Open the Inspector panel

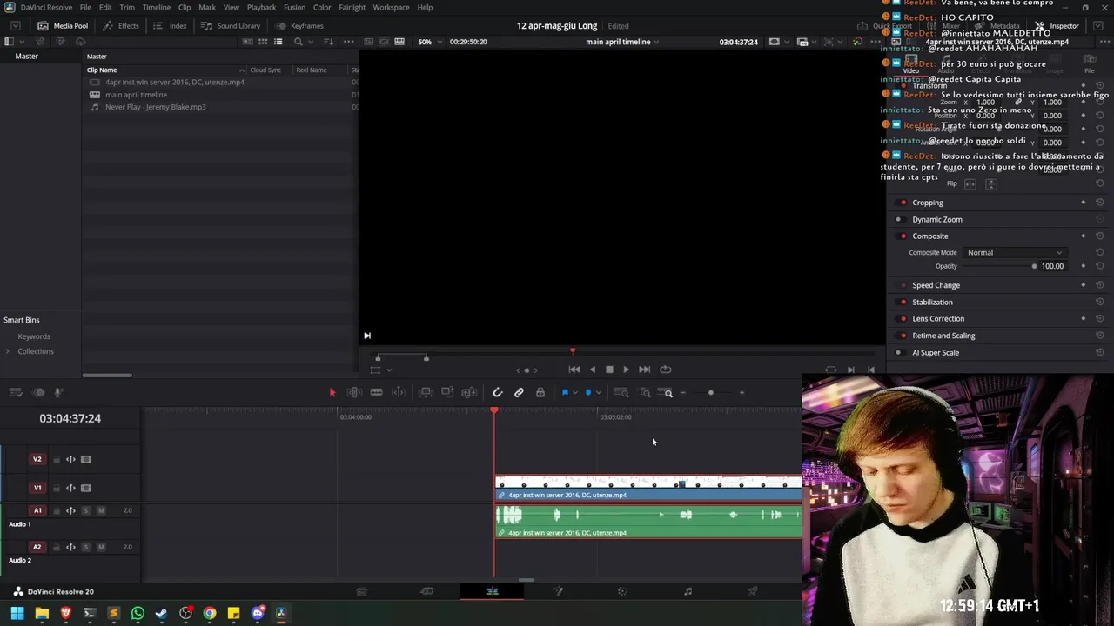(x=1056, y=26)
